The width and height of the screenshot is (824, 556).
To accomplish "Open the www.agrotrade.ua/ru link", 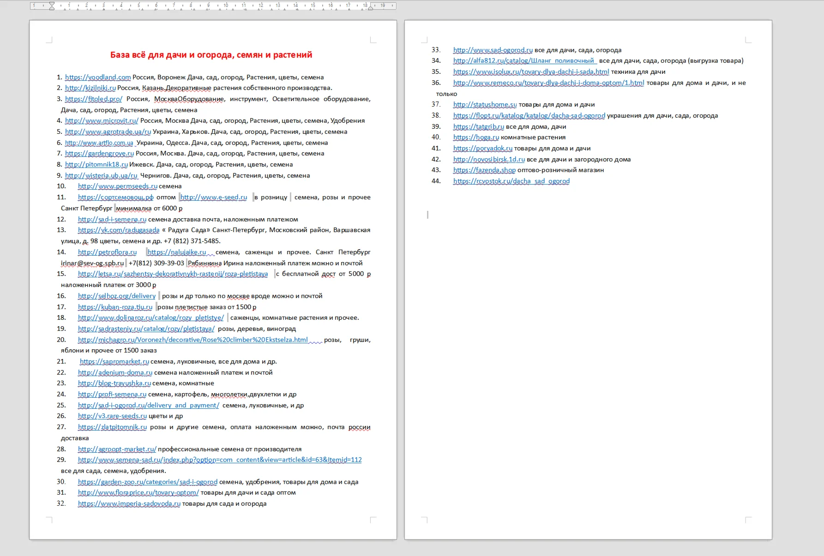I will (x=108, y=132).
